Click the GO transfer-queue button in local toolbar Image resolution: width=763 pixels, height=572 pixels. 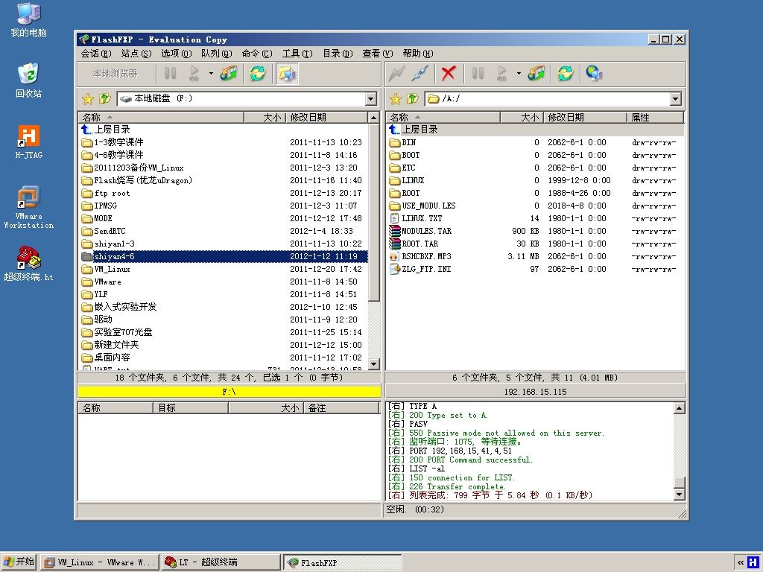click(194, 74)
